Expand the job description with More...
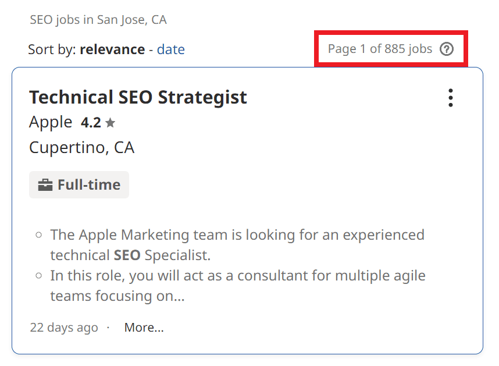499x366 pixels. click(x=144, y=327)
